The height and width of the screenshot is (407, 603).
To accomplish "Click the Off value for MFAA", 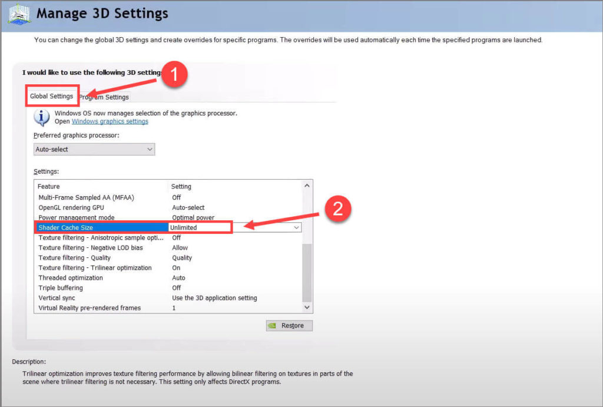I will pyautogui.click(x=177, y=197).
